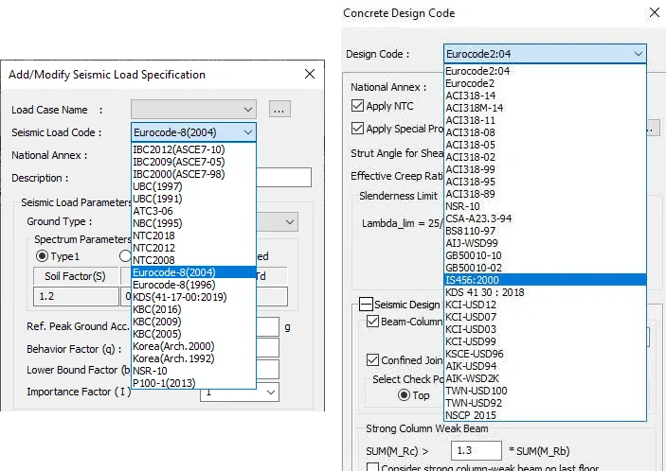Uncheck the Apply NTC checkbox
The height and width of the screenshot is (471, 666).
[358, 106]
